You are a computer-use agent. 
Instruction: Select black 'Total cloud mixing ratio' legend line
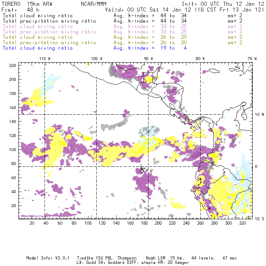[x=38, y=15]
